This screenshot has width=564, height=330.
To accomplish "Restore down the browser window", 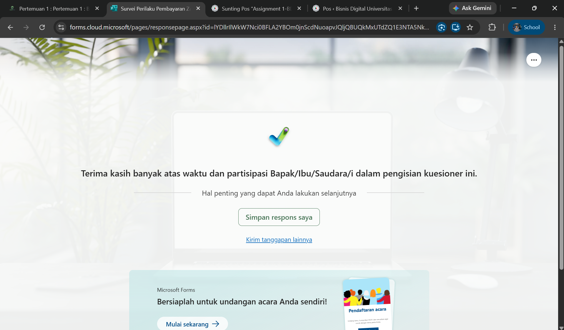I will [534, 8].
